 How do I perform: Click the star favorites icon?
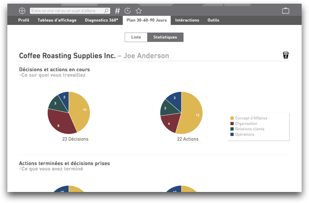pyautogui.click(x=139, y=11)
